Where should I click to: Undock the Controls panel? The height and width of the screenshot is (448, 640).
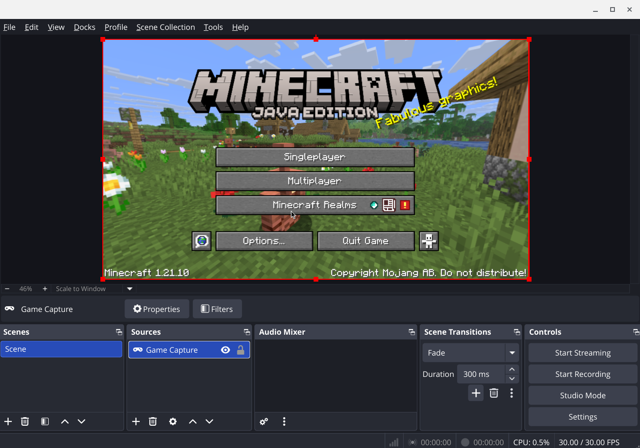coord(636,332)
